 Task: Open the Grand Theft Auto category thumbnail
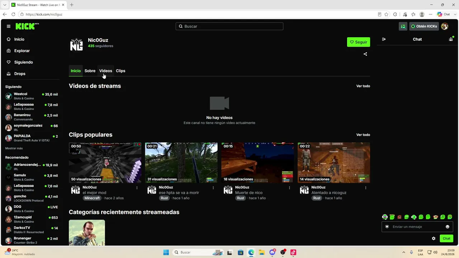[x=87, y=233]
